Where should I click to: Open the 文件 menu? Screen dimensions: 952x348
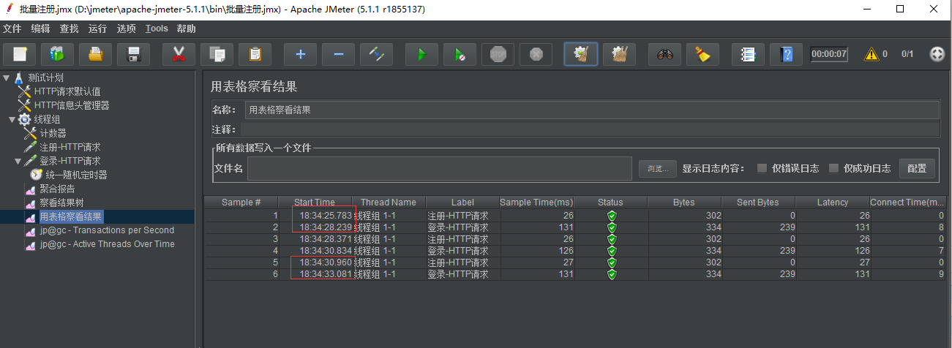pos(12,29)
